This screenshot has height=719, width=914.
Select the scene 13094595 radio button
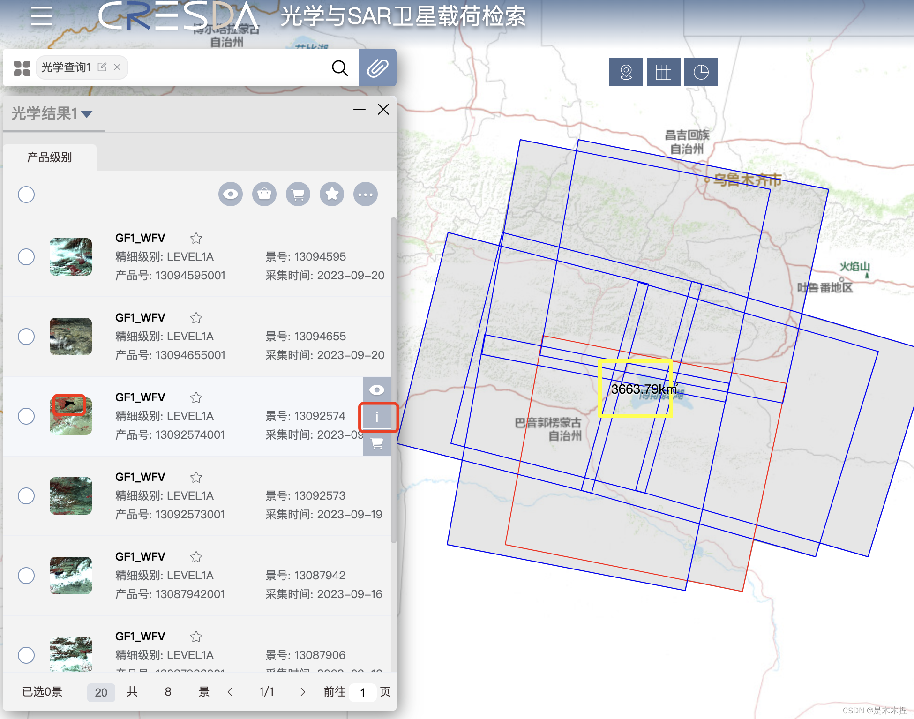(x=26, y=257)
